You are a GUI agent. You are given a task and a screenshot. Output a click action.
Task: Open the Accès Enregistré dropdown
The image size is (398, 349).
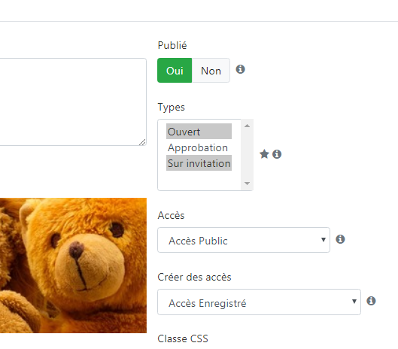tap(259, 302)
